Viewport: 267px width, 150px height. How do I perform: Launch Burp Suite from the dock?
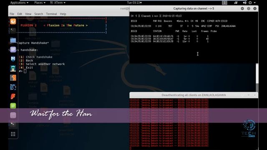pyautogui.click(x=13, y=78)
